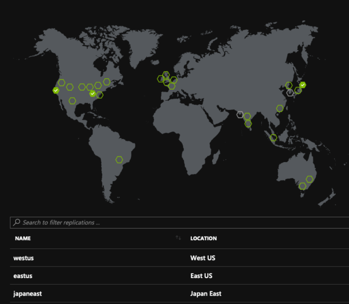Select the easternmost Canada hexagon marker
This screenshot has height=304, width=349.
pyautogui.click(x=107, y=82)
